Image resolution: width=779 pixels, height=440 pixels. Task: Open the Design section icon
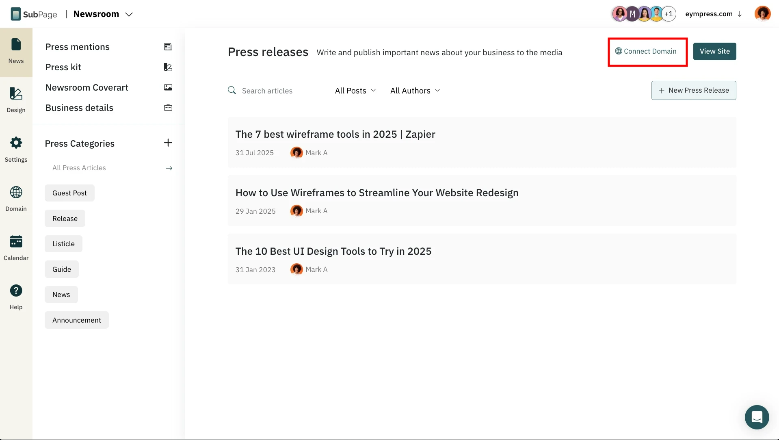point(16,100)
